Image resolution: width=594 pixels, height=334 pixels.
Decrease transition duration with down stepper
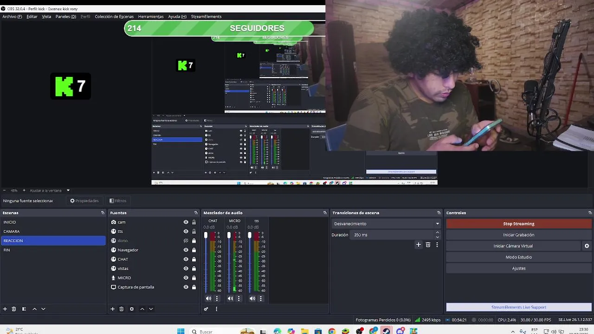[x=437, y=237]
